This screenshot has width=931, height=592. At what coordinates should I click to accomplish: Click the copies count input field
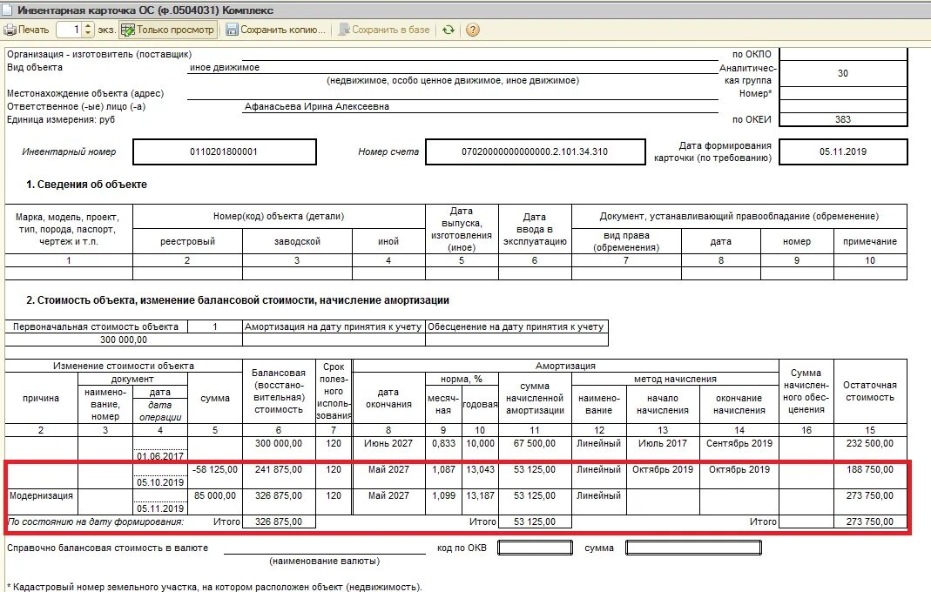[x=68, y=30]
